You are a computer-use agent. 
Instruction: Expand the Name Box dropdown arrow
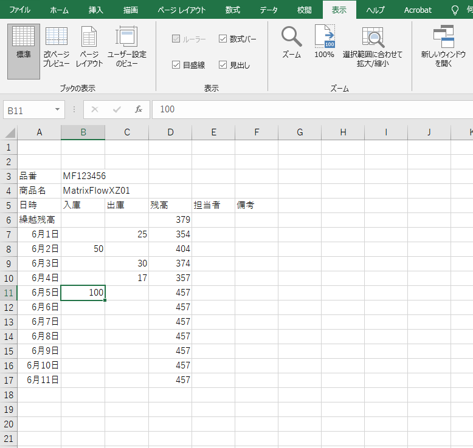[x=57, y=109]
